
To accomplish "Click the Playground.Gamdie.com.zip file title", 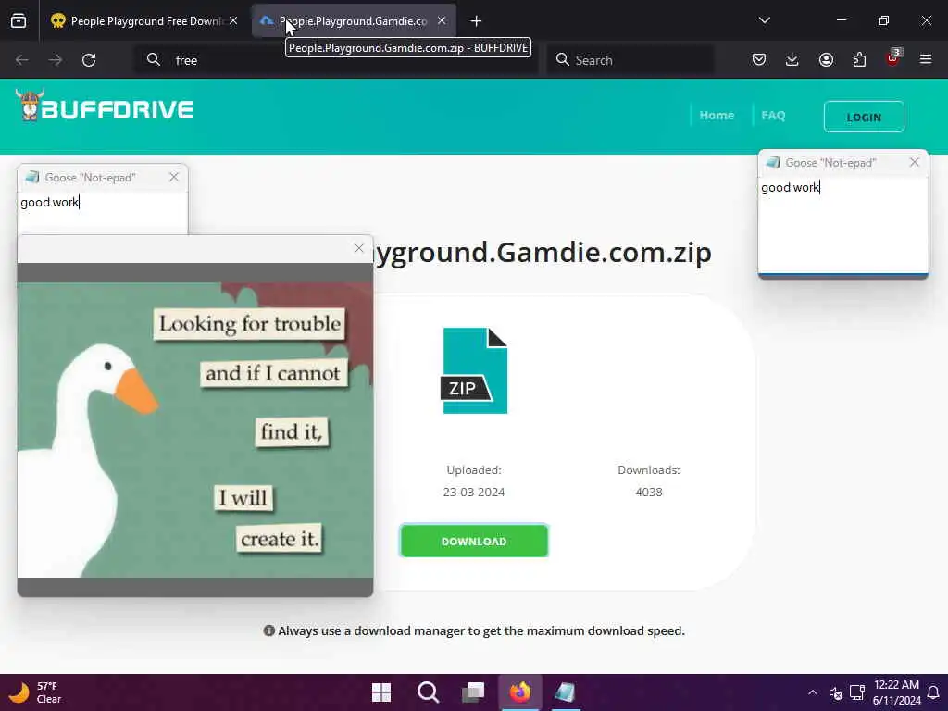I will 543,253.
